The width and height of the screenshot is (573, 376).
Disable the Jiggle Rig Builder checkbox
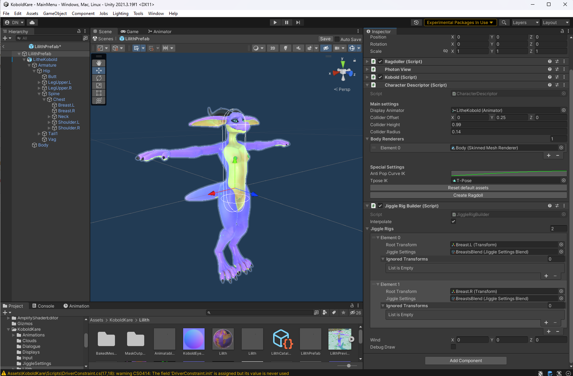381,206
